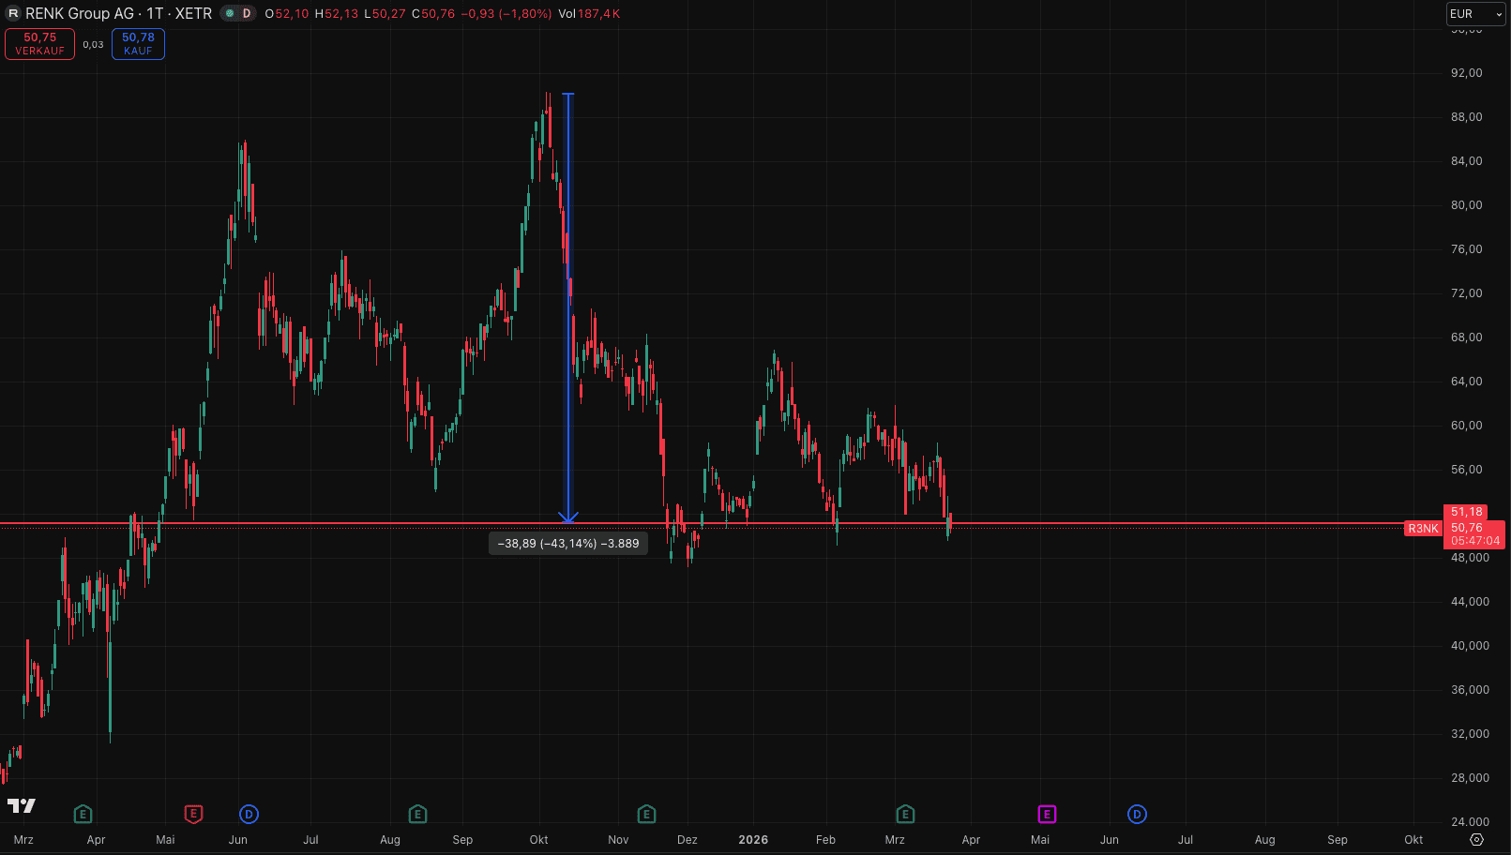This screenshot has height=855, width=1511.
Task: Open the green earnings marker near Apr 2025
Action: [83, 814]
